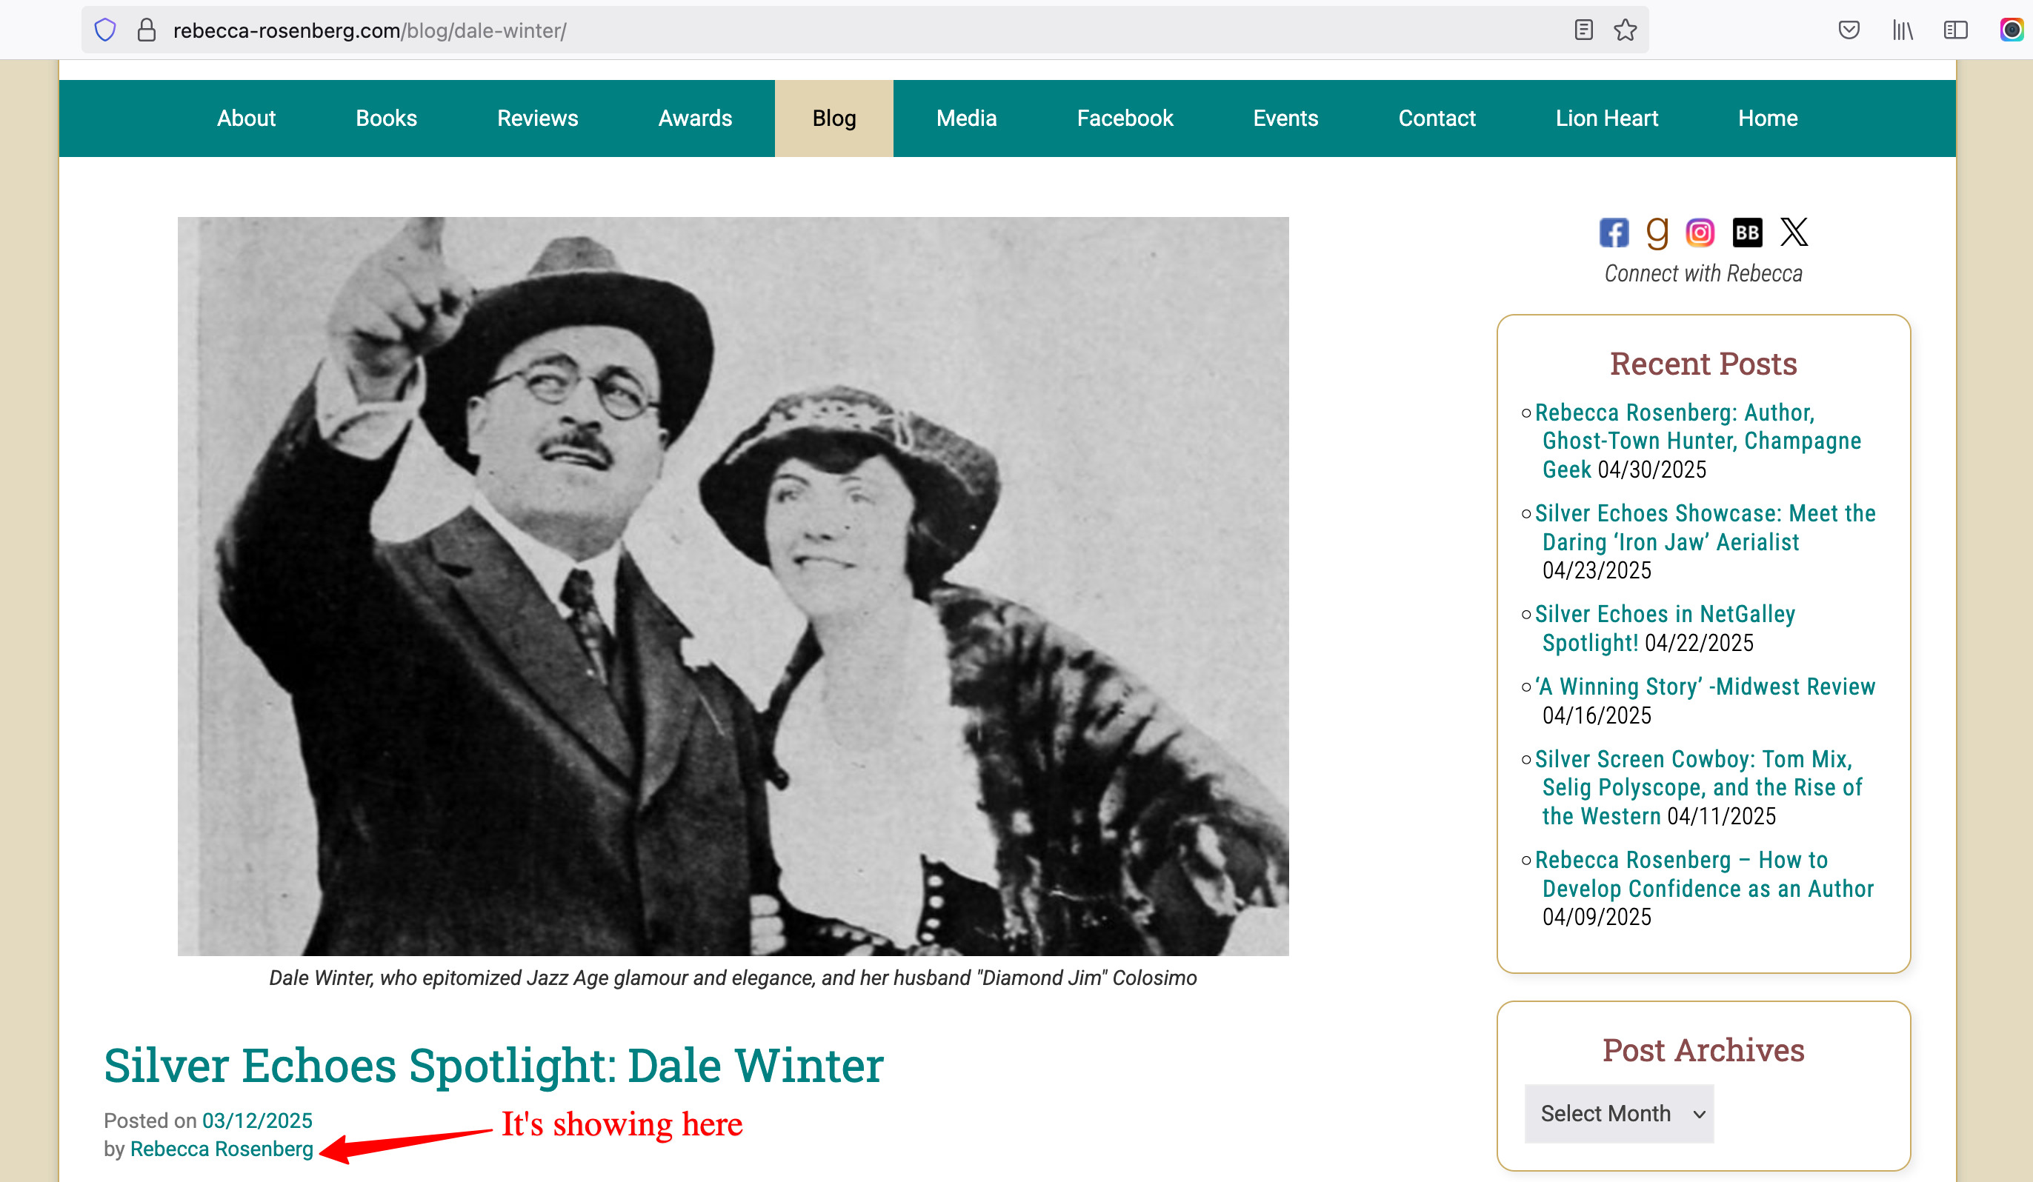2033x1182 pixels.
Task: Save page to Pocket icon
Action: point(1849,30)
